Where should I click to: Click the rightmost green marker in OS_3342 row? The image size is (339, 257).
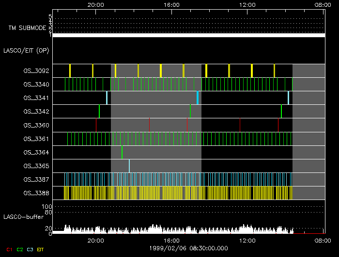pyautogui.click(x=281, y=111)
